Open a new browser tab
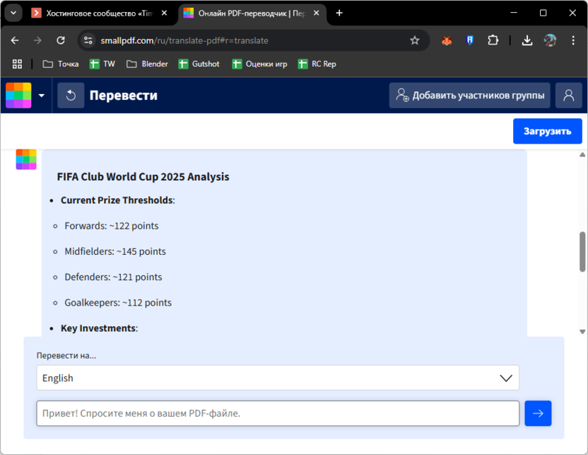Image resolution: width=588 pixels, height=455 pixels. (x=339, y=13)
